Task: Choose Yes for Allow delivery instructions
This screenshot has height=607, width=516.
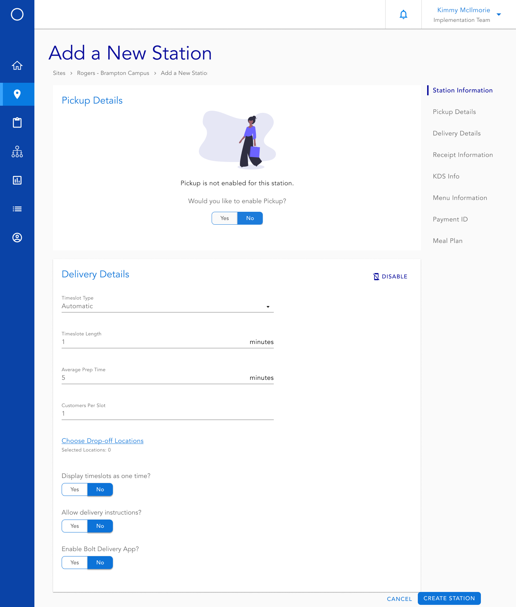Action: [x=75, y=526]
